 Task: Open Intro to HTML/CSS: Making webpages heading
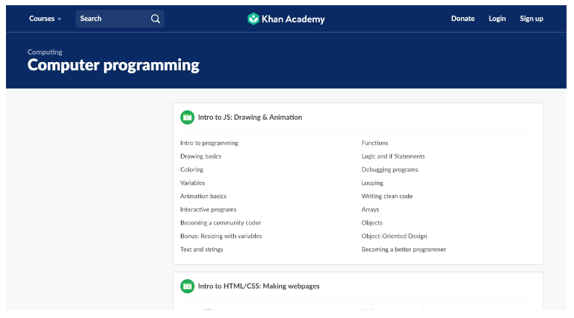[x=259, y=286]
